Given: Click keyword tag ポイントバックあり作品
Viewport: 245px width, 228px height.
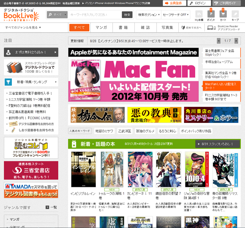Looking at the screenshot, I should point(196,131).
